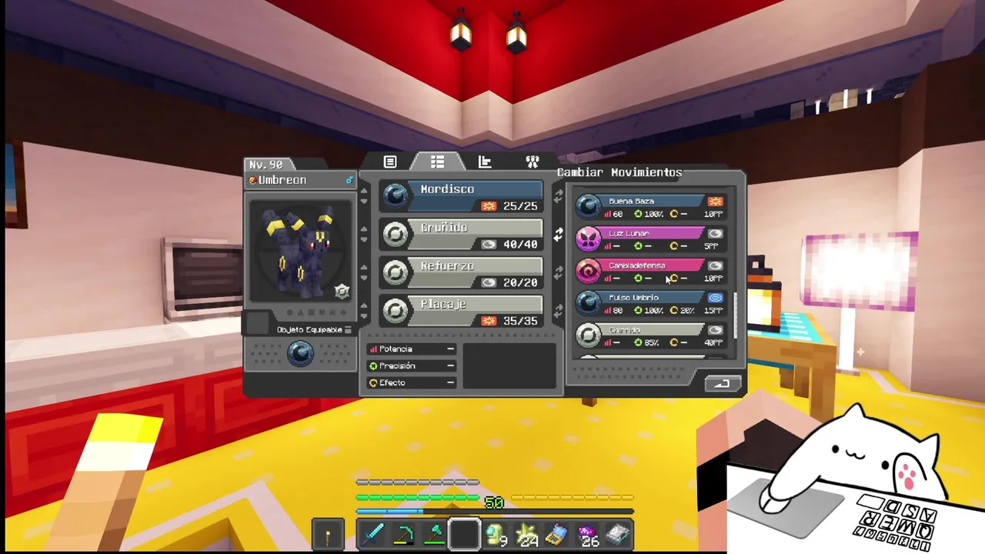Choose Buena Baza from move list

pyautogui.click(x=651, y=207)
